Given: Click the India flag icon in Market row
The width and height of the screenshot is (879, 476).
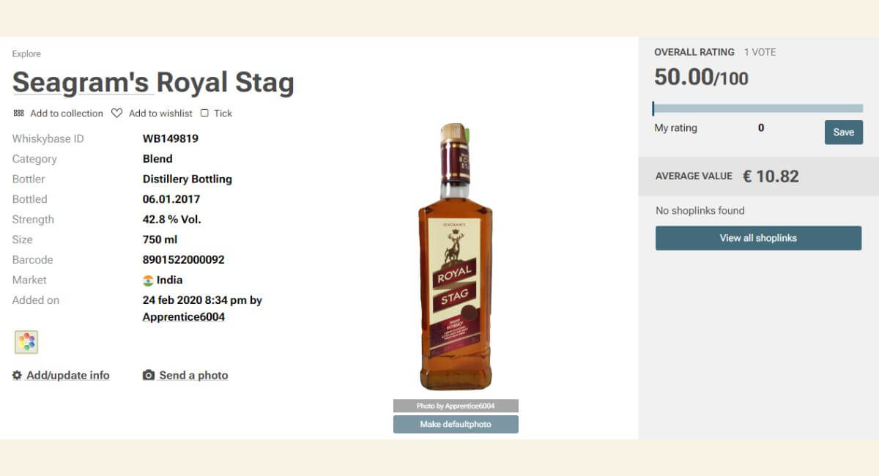Looking at the screenshot, I should click(148, 280).
